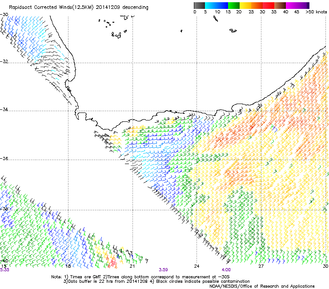
Task: Click the red 30-35 knots legend segment
Action: point(269,5)
